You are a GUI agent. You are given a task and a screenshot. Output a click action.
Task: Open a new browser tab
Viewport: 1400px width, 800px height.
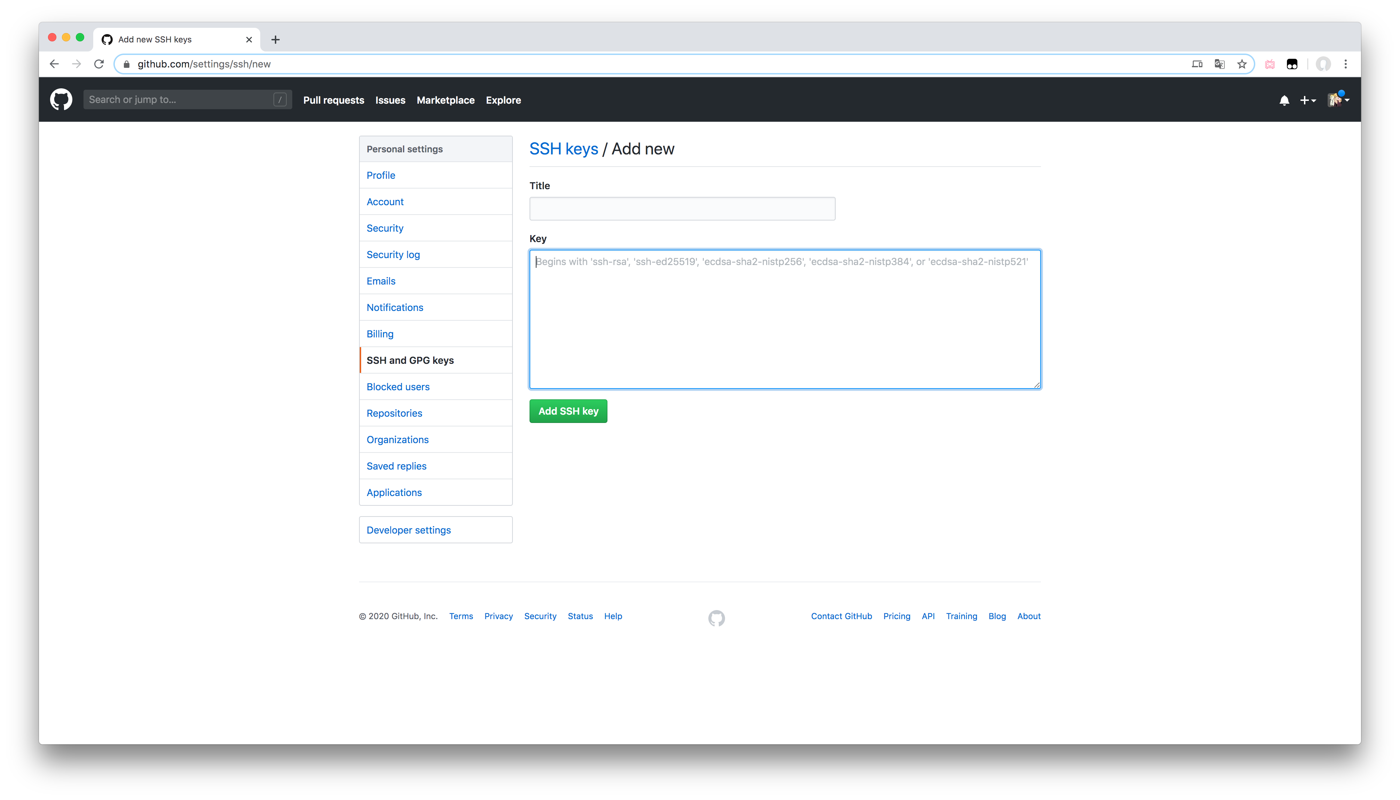(x=275, y=40)
